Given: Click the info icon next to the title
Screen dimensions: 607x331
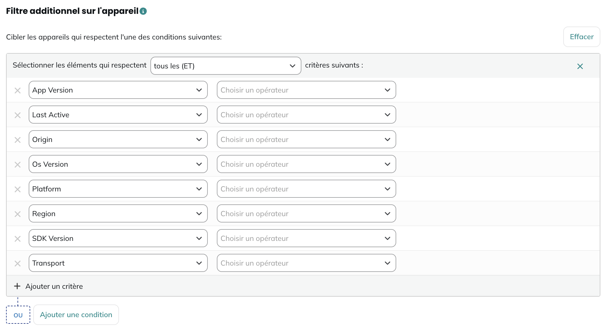Looking at the screenshot, I should [x=143, y=11].
